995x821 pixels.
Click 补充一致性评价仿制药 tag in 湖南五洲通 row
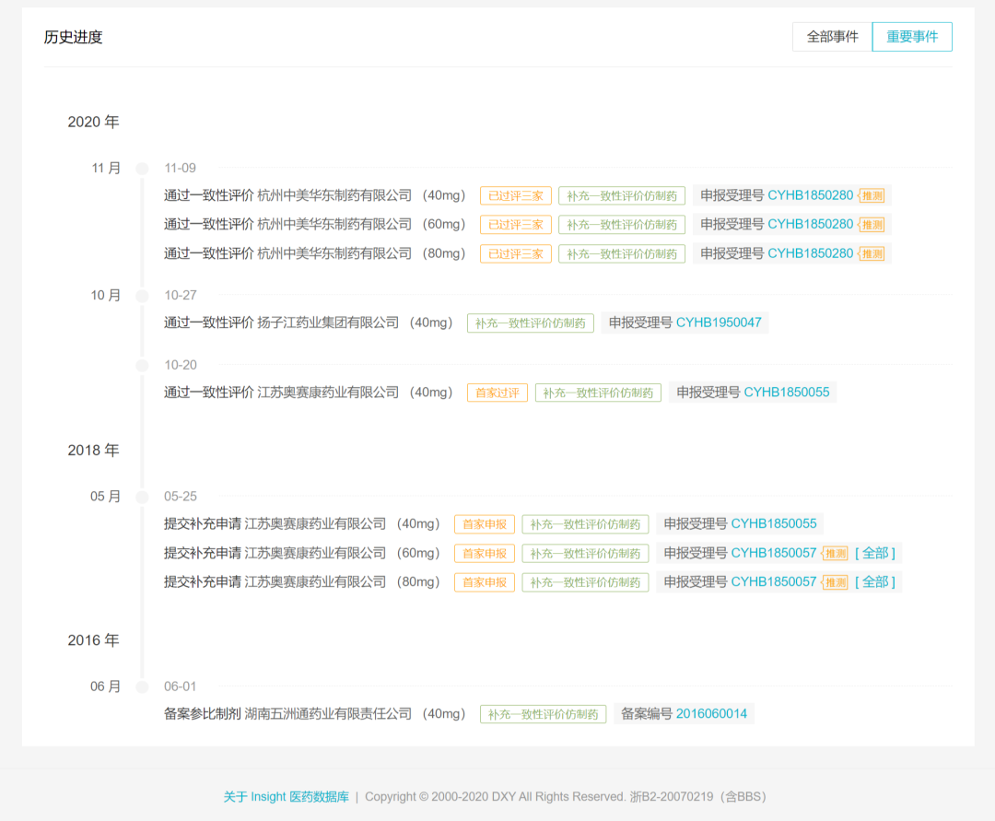544,715
